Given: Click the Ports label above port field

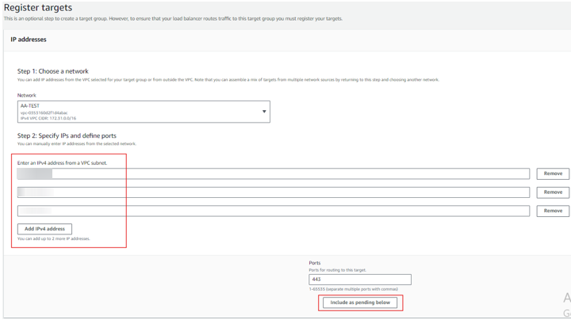Looking at the screenshot, I should (x=315, y=263).
